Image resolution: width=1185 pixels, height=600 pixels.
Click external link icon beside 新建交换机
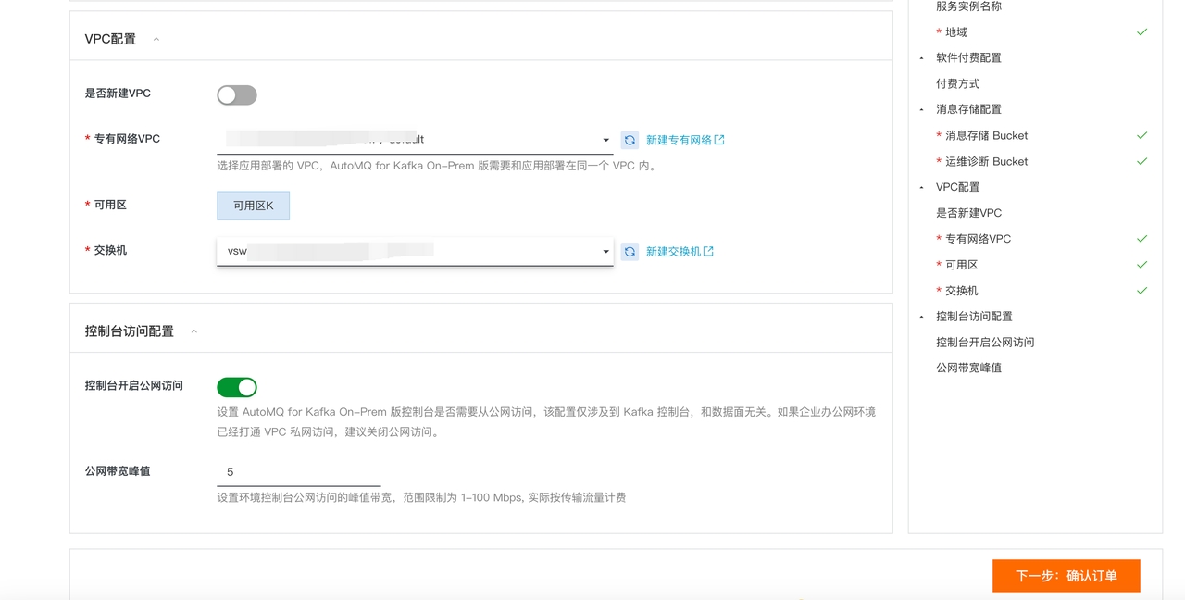pyautogui.click(x=708, y=252)
